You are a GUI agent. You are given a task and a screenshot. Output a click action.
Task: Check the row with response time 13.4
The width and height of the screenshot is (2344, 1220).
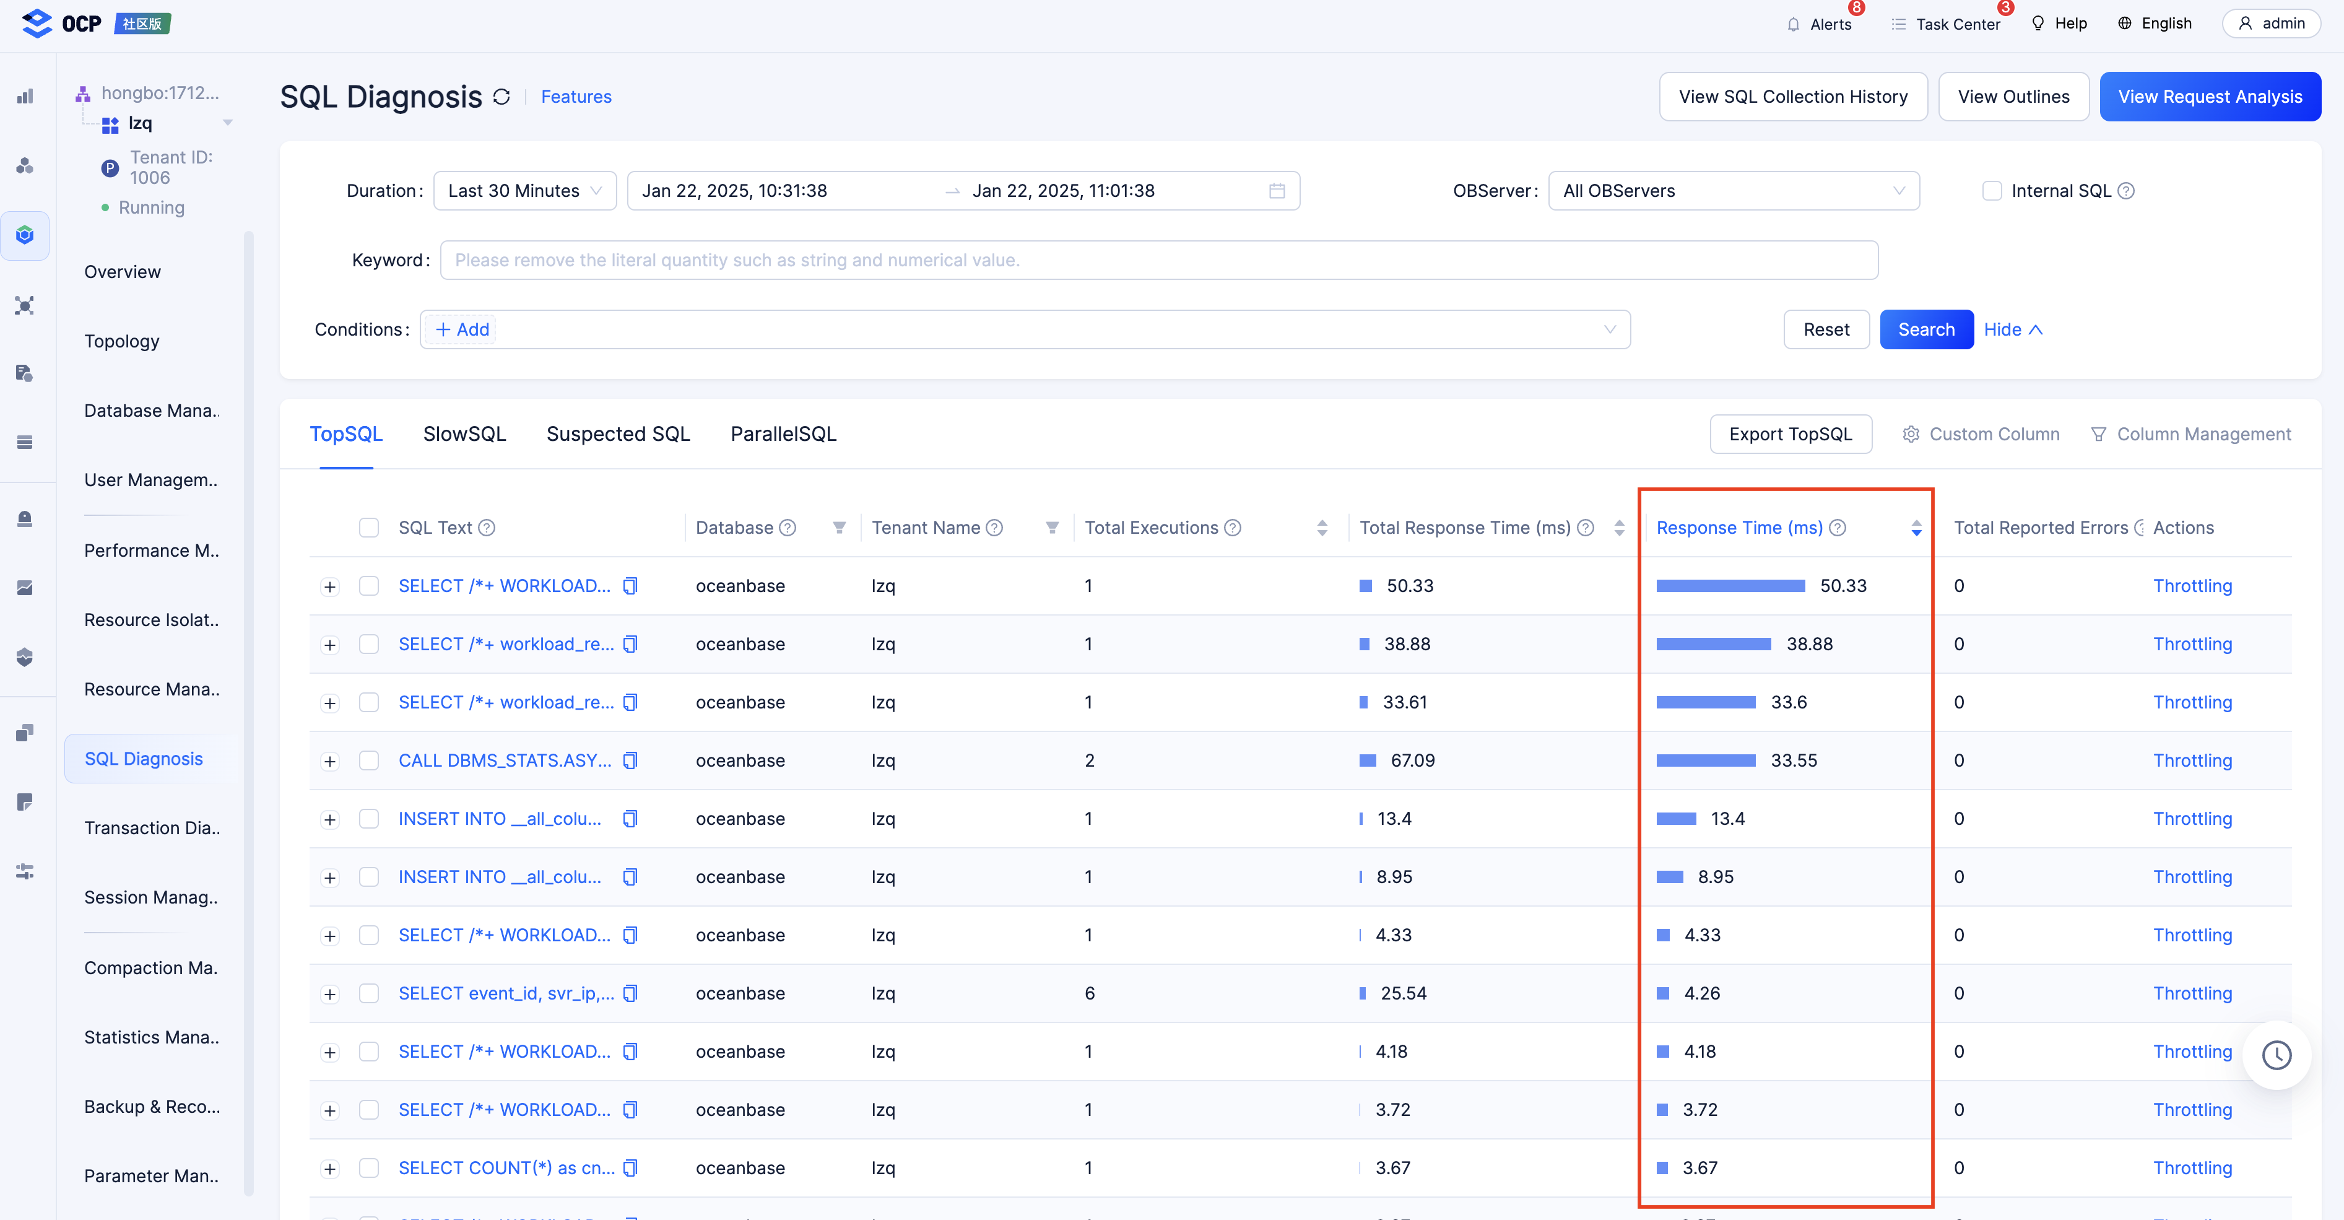coord(368,819)
